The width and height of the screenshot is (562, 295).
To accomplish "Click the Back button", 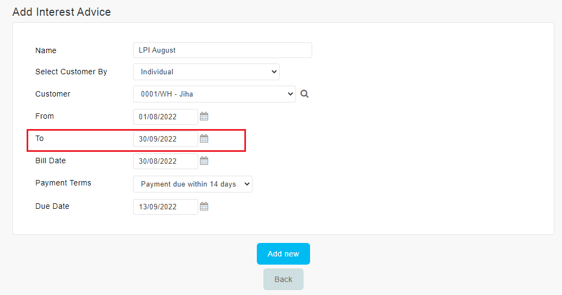I will 283,279.
